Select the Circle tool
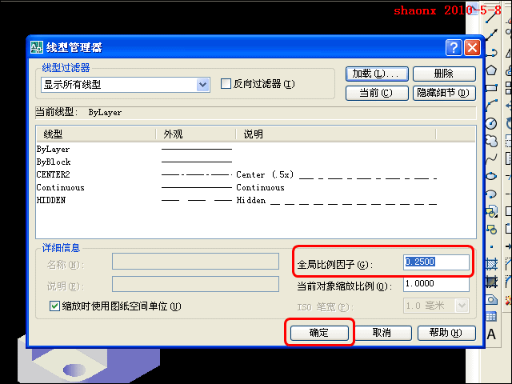This screenshot has height=384, width=512. coord(491,123)
